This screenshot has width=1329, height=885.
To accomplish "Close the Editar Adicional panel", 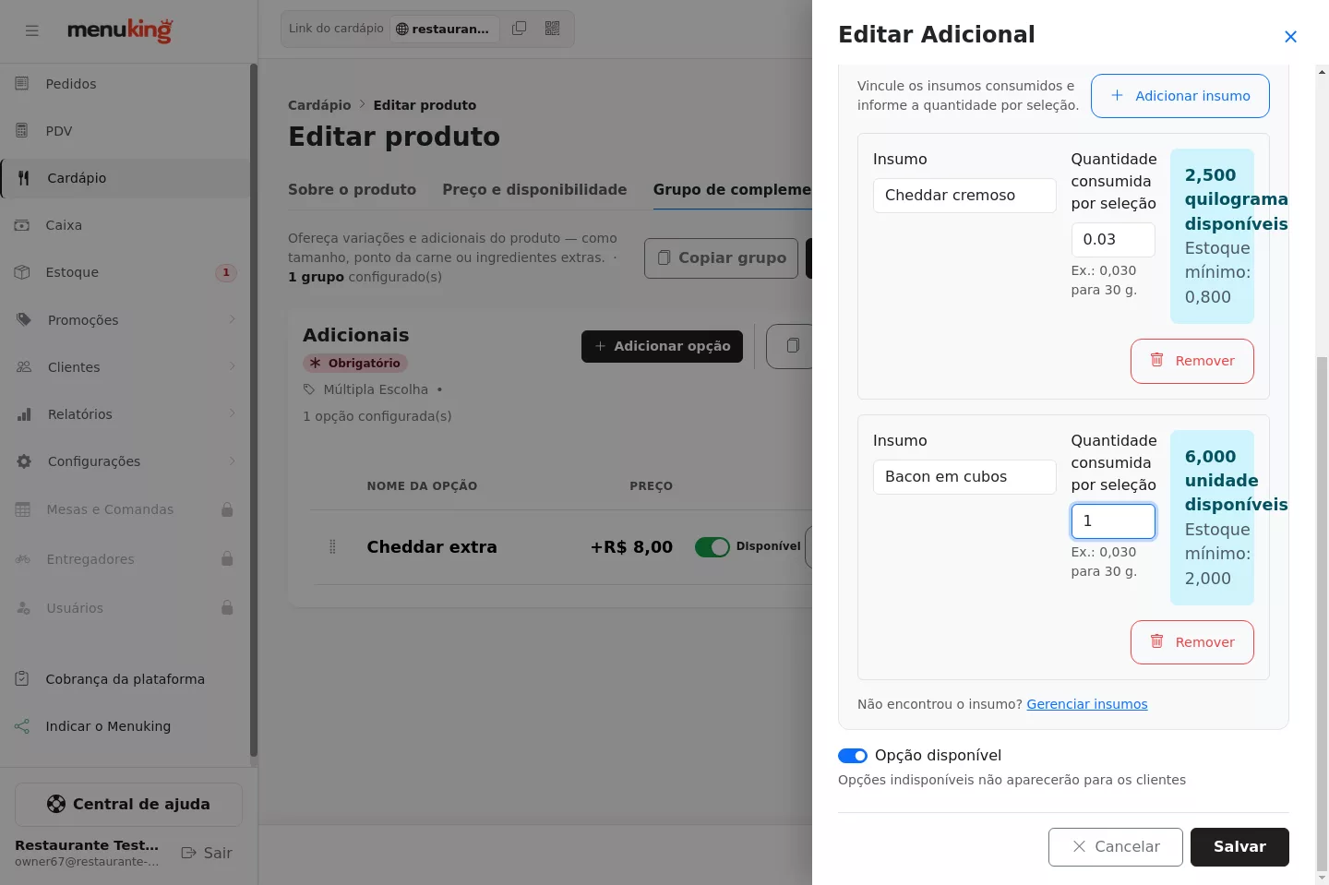I will pos(1290,37).
